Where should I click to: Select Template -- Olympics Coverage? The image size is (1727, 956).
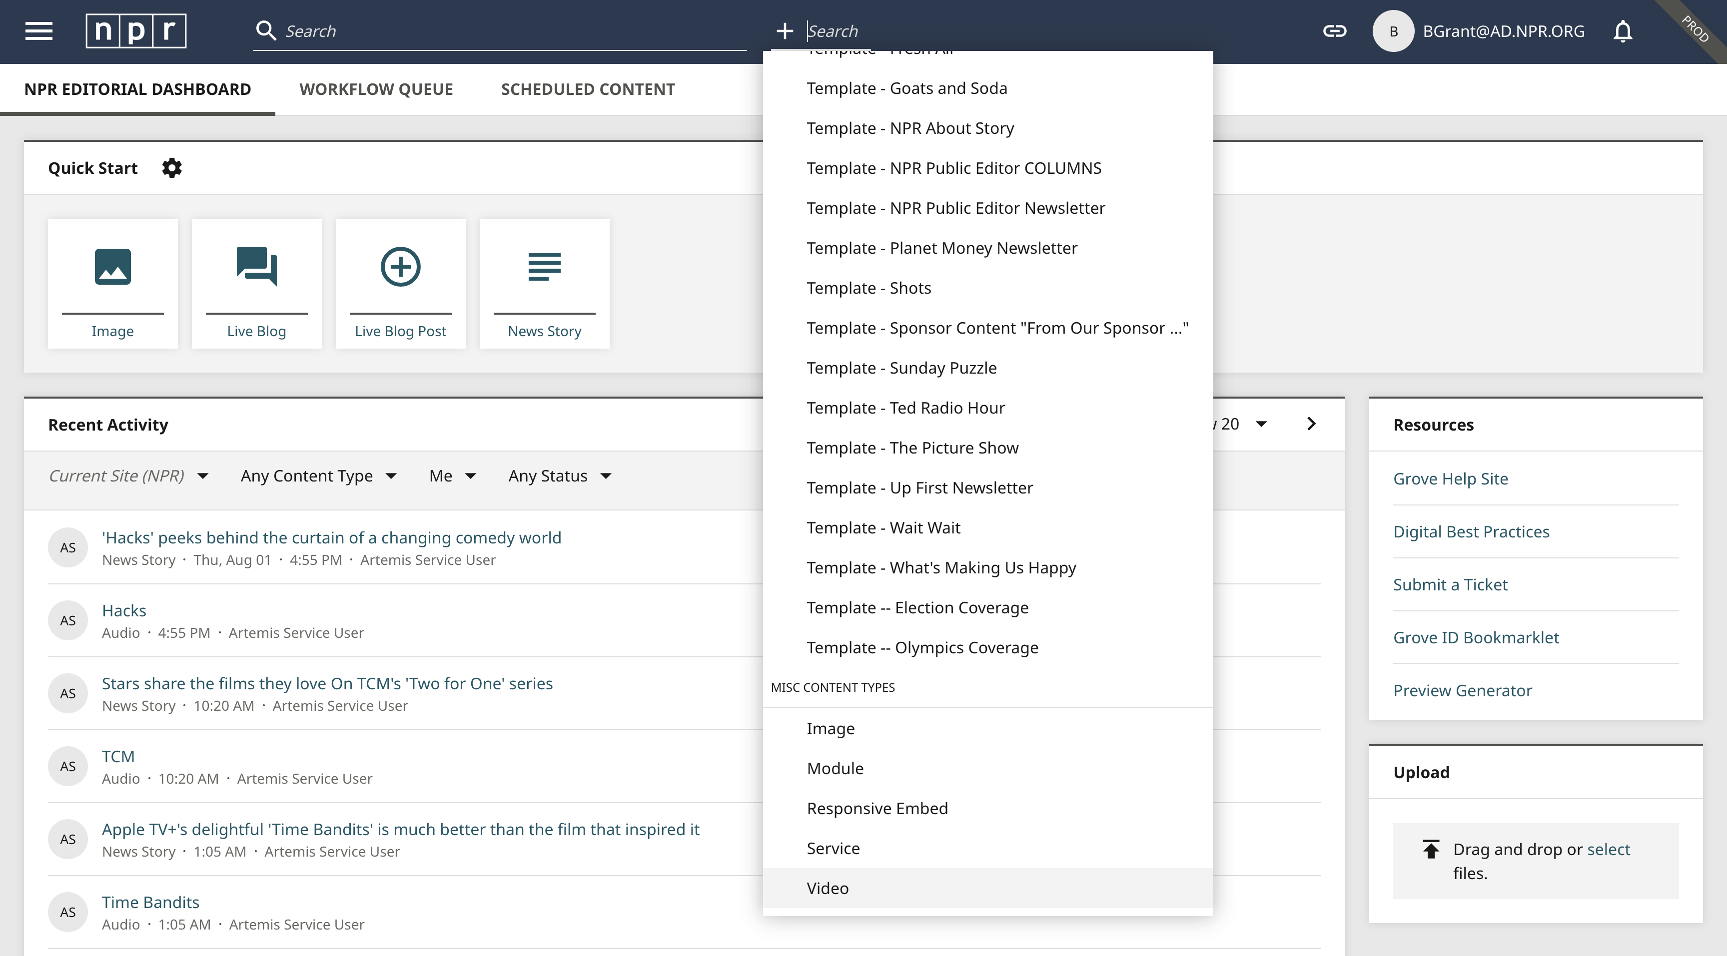tap(987, 648)
